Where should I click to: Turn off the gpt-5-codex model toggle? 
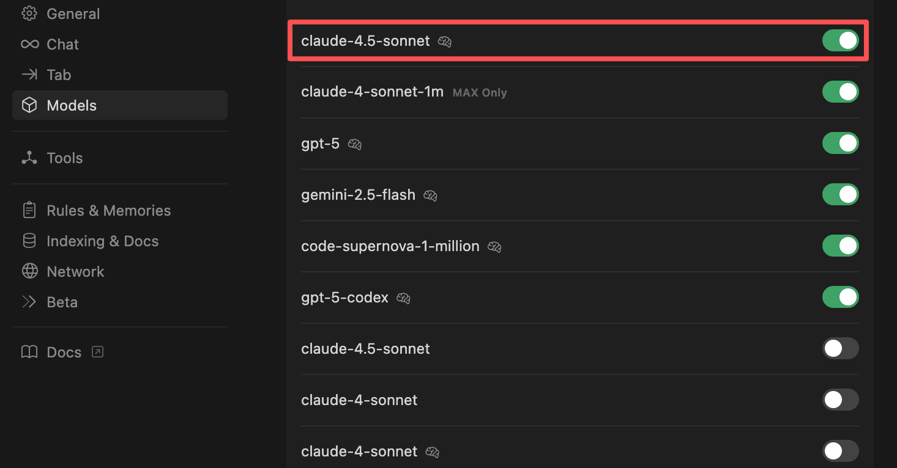click(840, 297)
